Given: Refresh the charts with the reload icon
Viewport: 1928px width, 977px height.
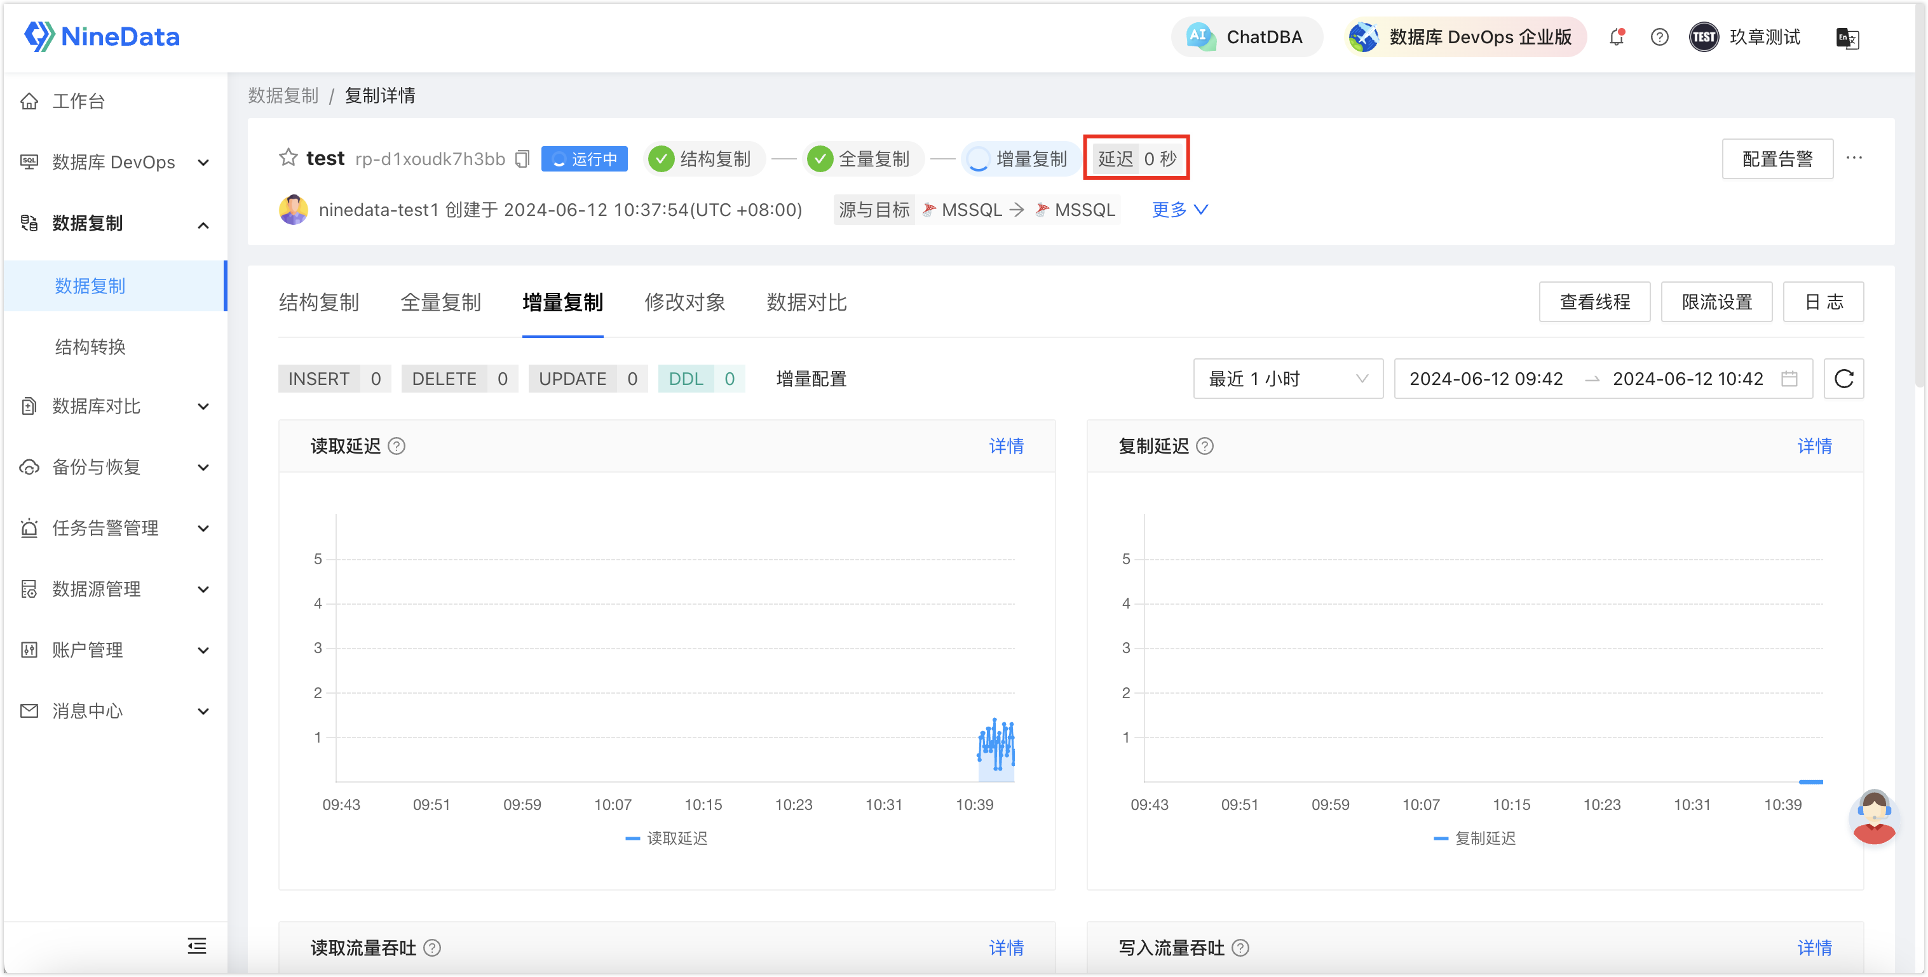Looking at the screenshot, I should point(1843,379).
